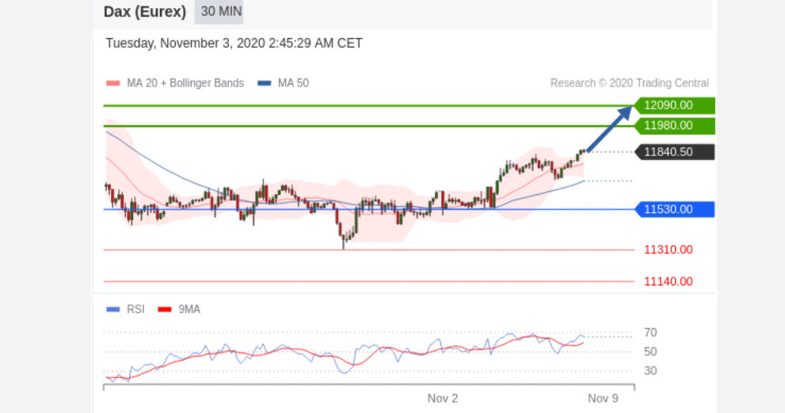
Task: Click the 9MA red legend marker
Action: pos(165,309)
